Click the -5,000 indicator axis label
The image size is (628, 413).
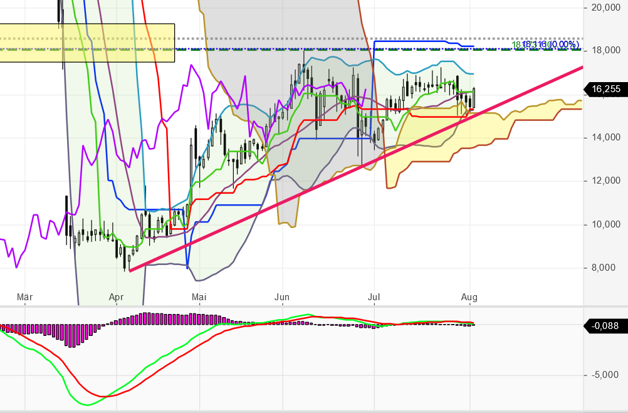click(x=605, y=375)
